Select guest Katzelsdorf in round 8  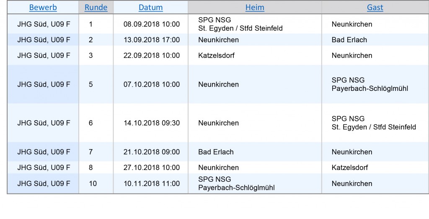(350, 167)
